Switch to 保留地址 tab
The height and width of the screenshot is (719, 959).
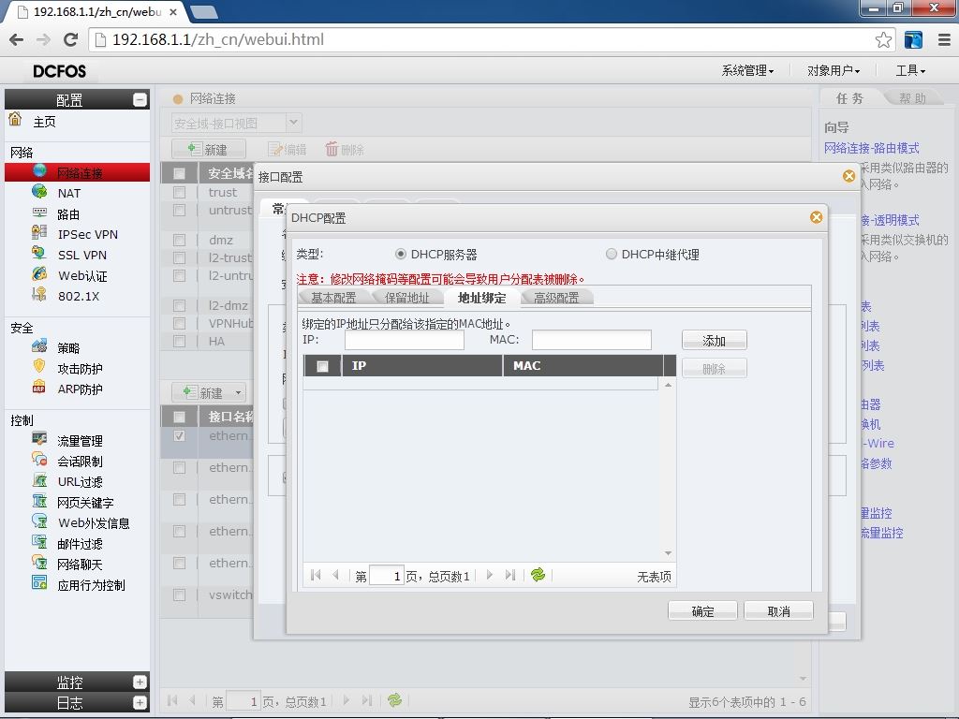pos(406,298)
